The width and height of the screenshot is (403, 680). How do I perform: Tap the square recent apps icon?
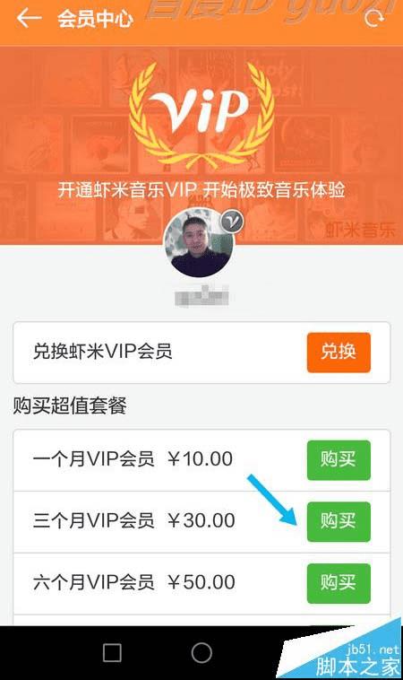[x=112, y=652]
